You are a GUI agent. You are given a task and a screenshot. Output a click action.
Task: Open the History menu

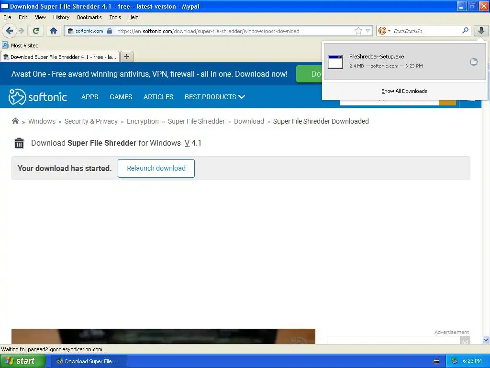coord(61,17)
